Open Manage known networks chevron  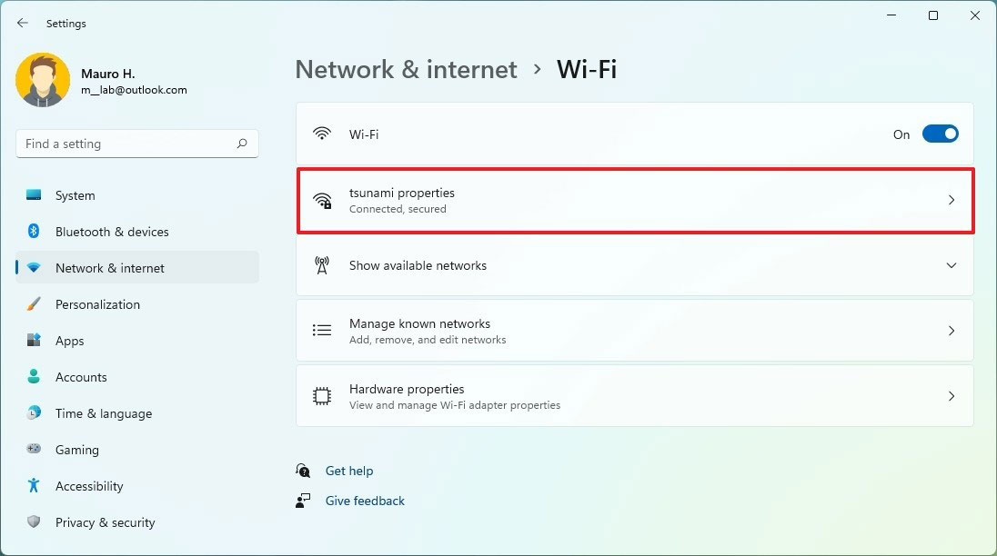click(x=952, y=331)
